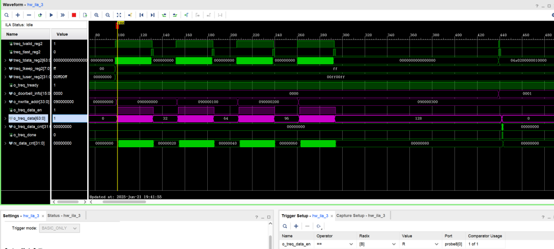Expand treq_tkeep_reg2 bus signal
Viewport: 554px width, 249px height.
tap(5, 69)
